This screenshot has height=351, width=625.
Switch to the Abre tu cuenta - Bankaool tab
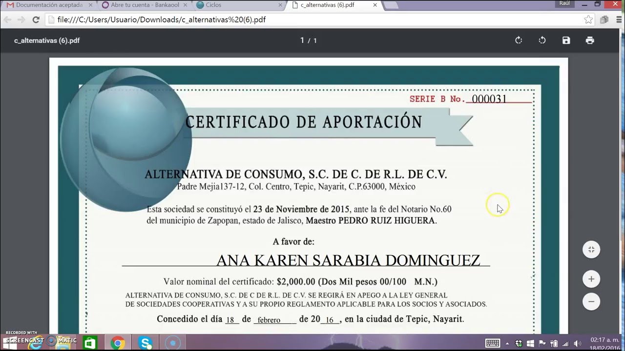coord(144,5)
